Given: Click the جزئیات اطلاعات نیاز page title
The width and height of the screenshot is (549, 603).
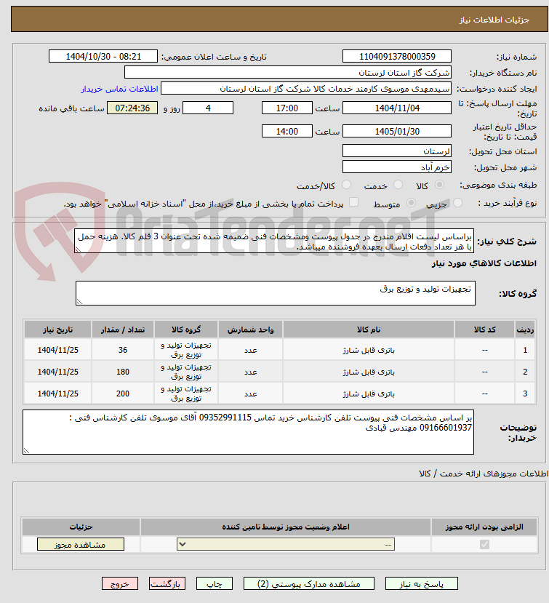Looking at the screenshot, I should click(x=494, y=20).
